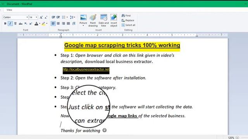248x139 pixels.
Task: Apply text highlight color
Action: tap(43, 24)
